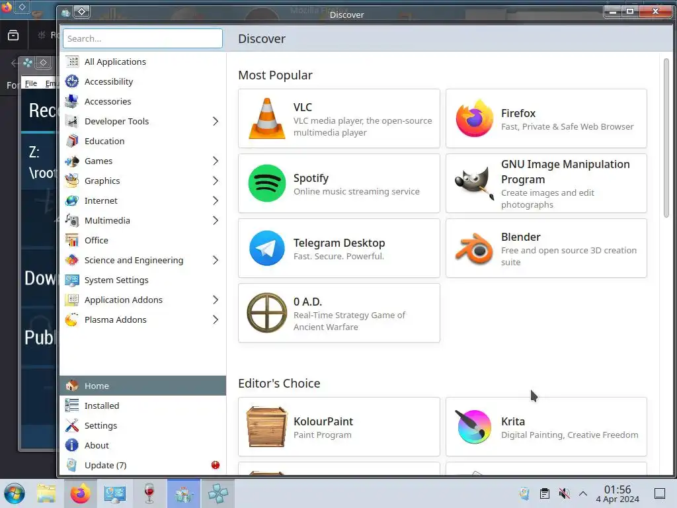This screenshot has height=508, width=677.
Task: Click the Discover window titlebar menu icon
Action: coord(65,13)
